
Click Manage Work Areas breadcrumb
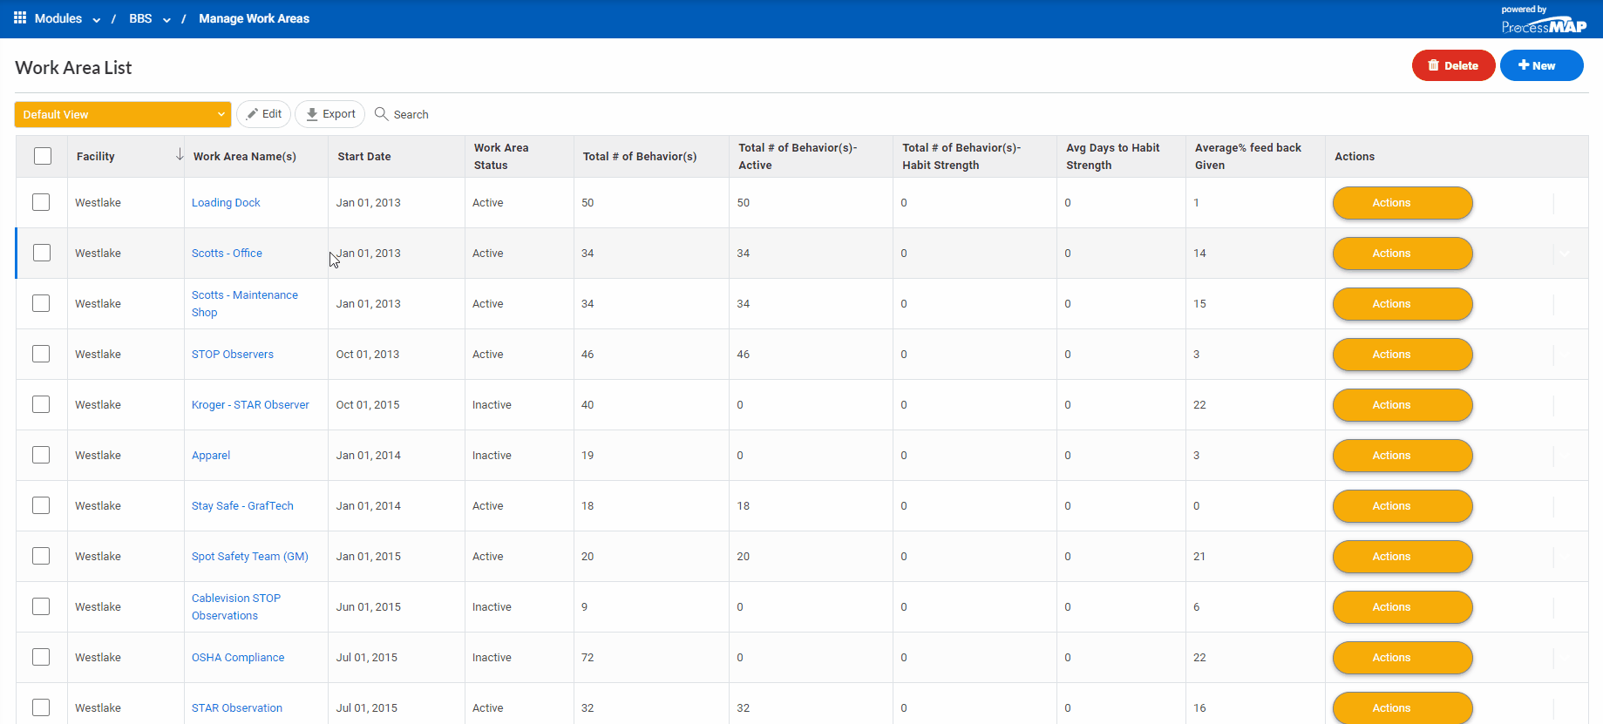click(x=254, y=18)
